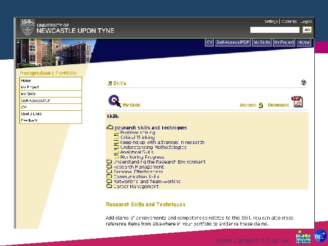Image resolution: width=328 pixels, height=246 pixels.
Task: Select CV in the sidebar menu
Action: click(x=51, y=107)
